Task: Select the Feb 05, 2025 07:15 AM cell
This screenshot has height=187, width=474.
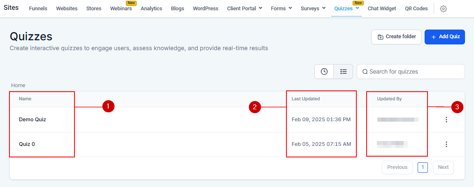Action: coord(321,144)
